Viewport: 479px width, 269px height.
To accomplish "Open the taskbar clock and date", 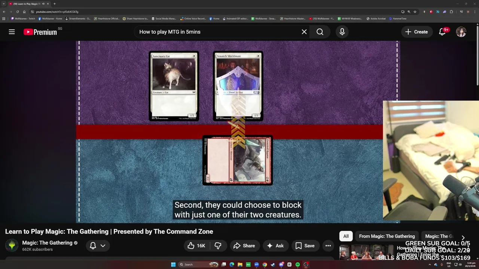I will (x=471, y=265).
